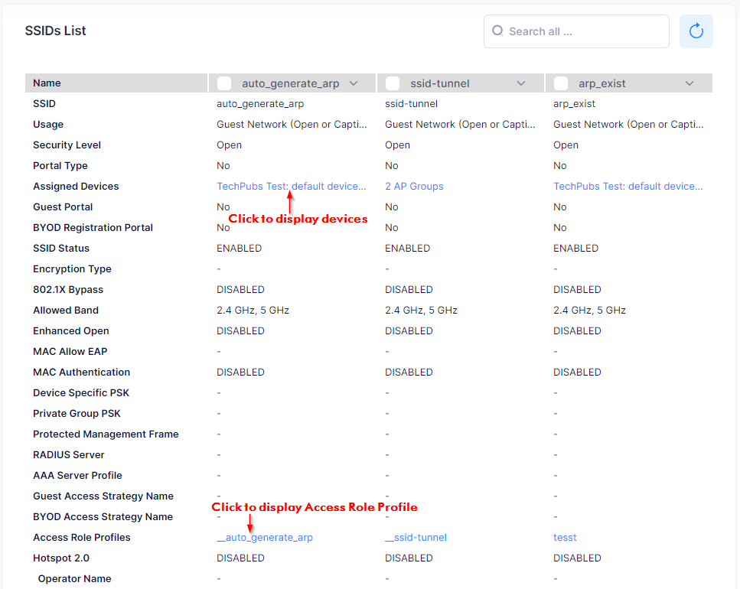Click the ssid-tunnel column header title
This screenshot has height=589, width=740.
[x=440, y=83]
